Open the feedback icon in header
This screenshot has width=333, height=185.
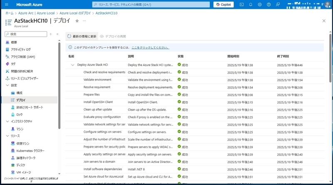pos(278,5)
